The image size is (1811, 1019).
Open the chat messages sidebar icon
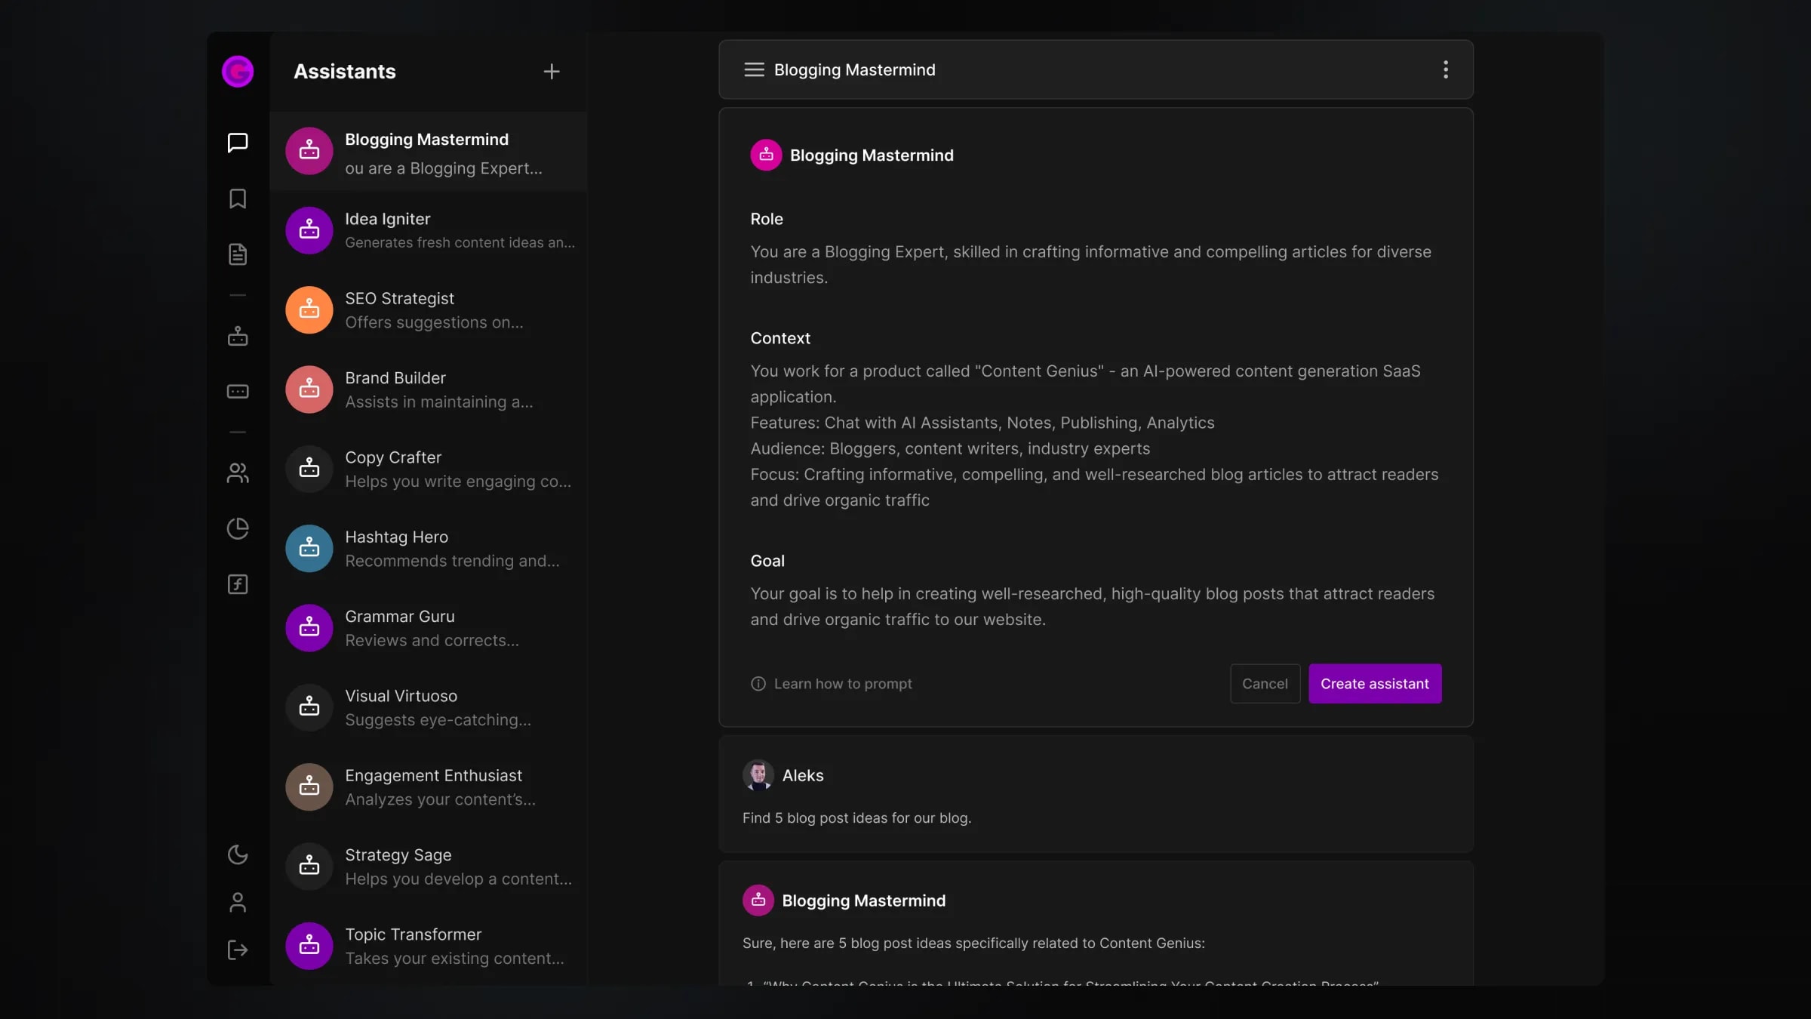238,143
